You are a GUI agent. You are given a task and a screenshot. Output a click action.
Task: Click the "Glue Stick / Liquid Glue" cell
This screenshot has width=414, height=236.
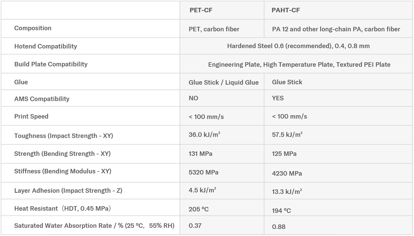(223, 82)
